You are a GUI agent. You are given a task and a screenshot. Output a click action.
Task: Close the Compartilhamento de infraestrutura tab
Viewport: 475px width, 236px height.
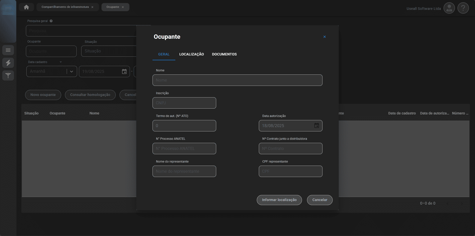[92, 7]
